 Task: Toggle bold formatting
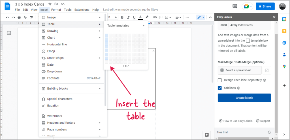coord(122,17)
